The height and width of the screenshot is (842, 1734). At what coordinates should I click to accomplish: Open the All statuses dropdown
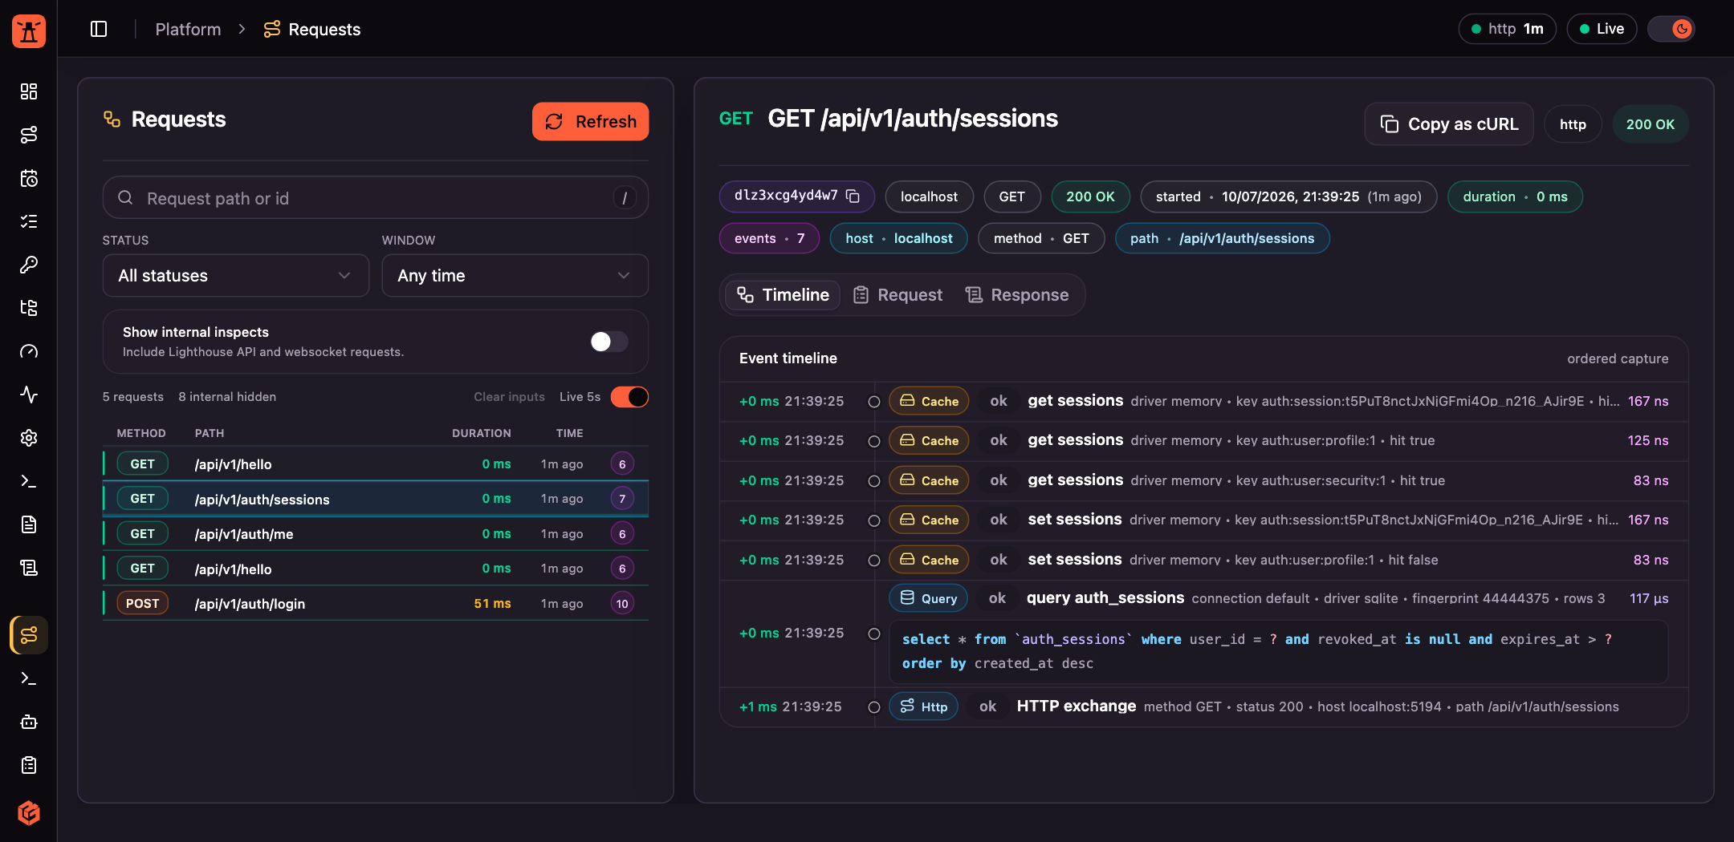click(236, 276)
